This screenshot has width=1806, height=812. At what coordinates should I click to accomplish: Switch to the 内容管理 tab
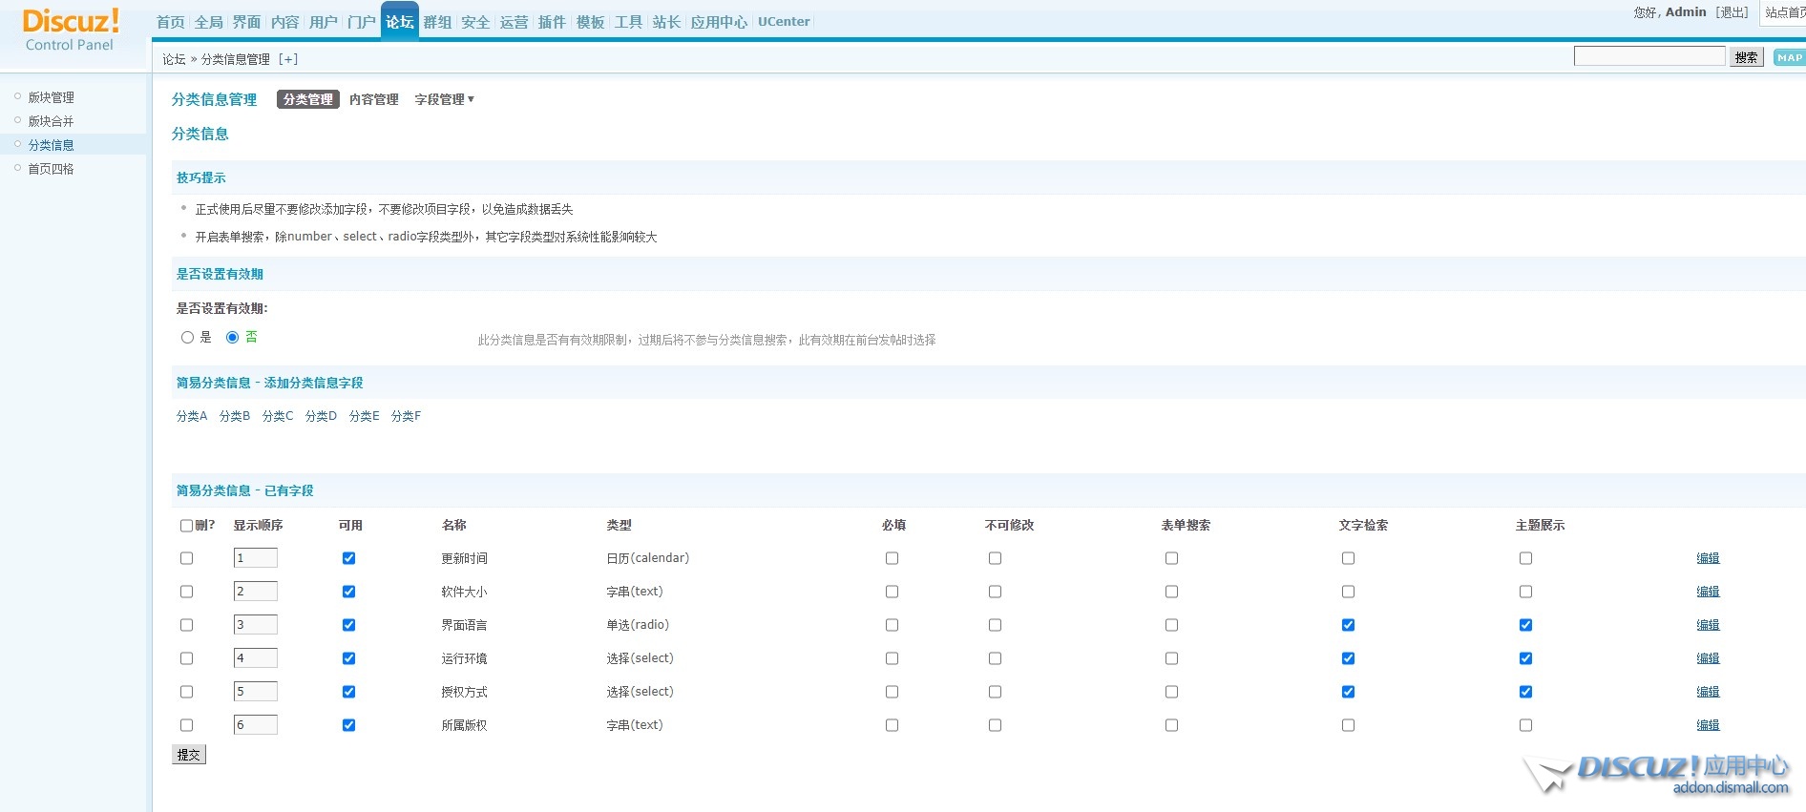[373, 99]
